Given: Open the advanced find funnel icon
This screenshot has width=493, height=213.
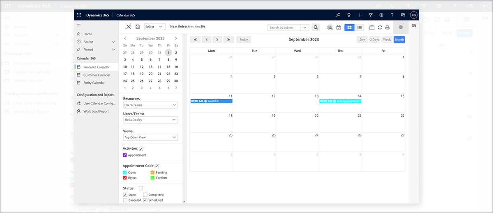Looking at the screenshot, I should click(371, 15).
